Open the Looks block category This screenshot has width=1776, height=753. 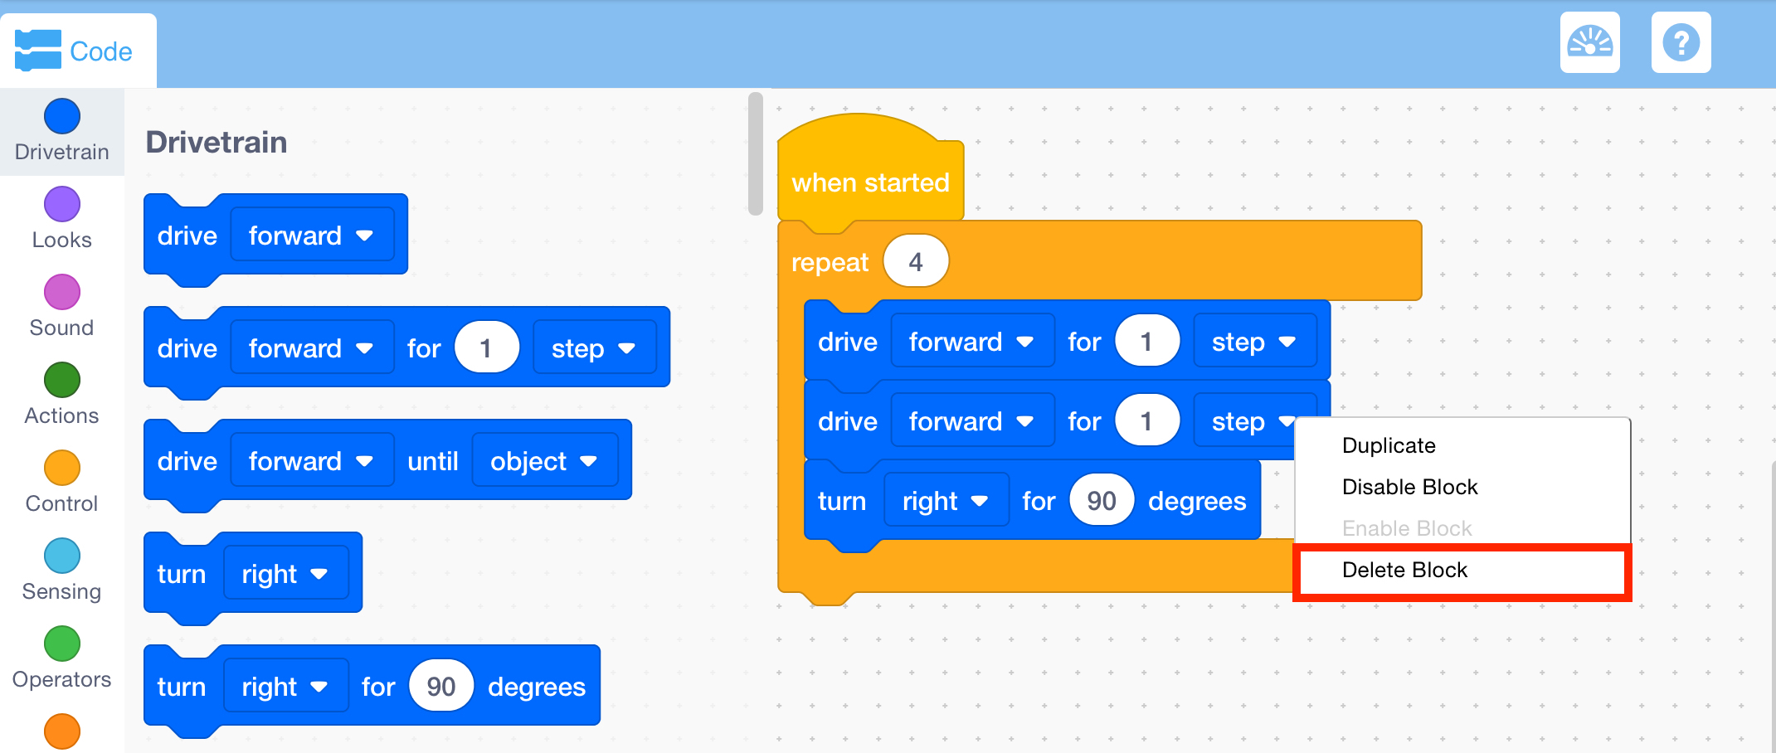pyautogui.click(x=61, y=204)
